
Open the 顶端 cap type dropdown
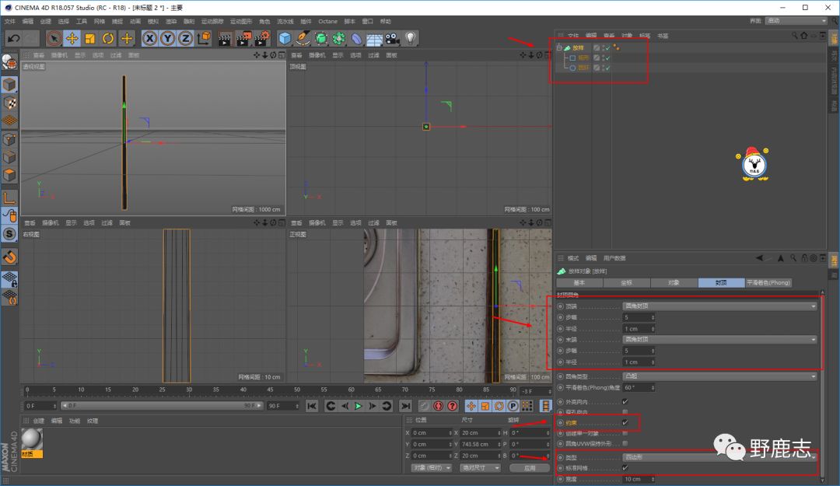pos(720,306)
